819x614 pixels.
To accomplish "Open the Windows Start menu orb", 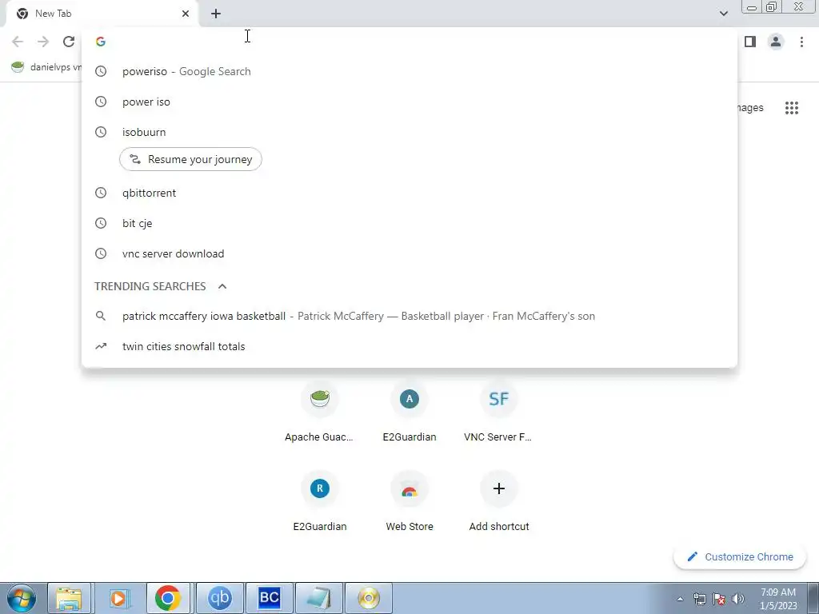I will click(x=22, y=598).
